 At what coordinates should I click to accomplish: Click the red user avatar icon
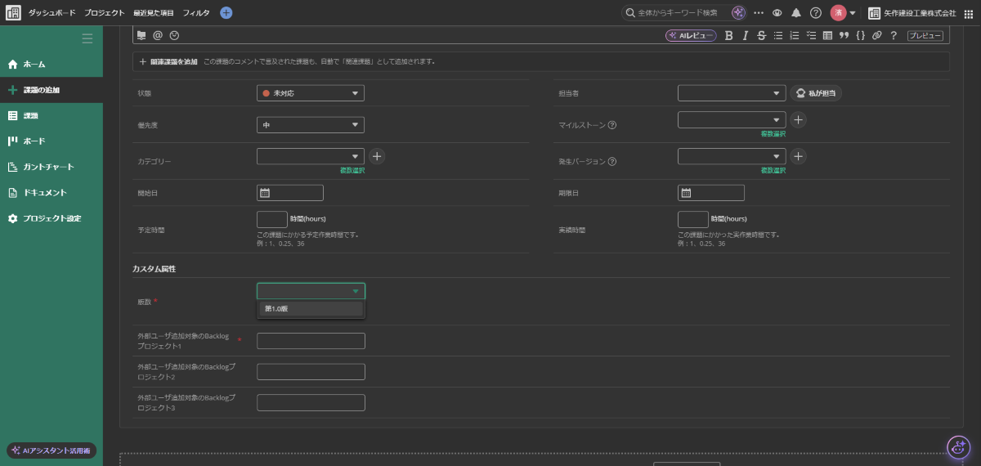(838, 13)
